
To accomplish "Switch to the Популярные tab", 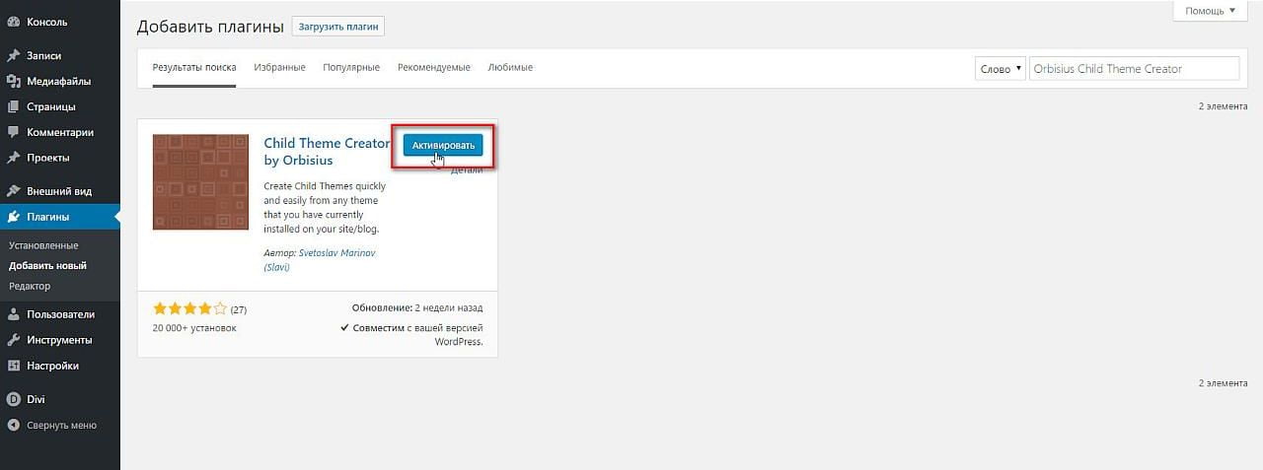I will [351, 68].
